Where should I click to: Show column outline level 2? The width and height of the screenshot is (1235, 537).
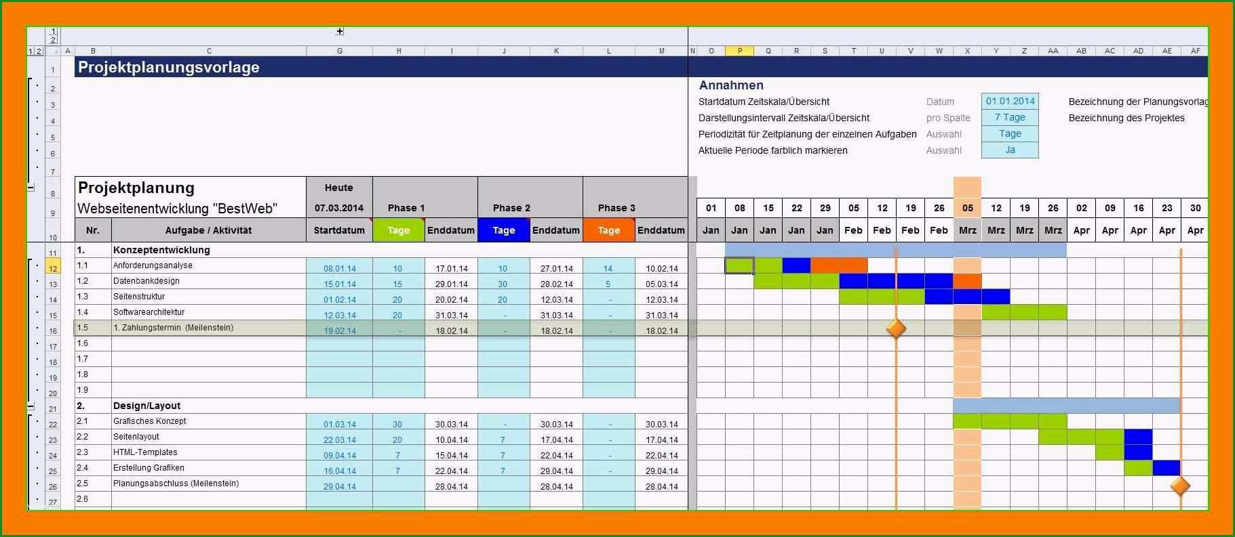tap(53, 41)
